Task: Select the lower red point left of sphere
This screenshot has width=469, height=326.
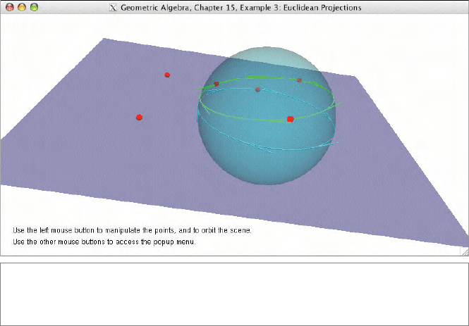Action: coord(139,118)
